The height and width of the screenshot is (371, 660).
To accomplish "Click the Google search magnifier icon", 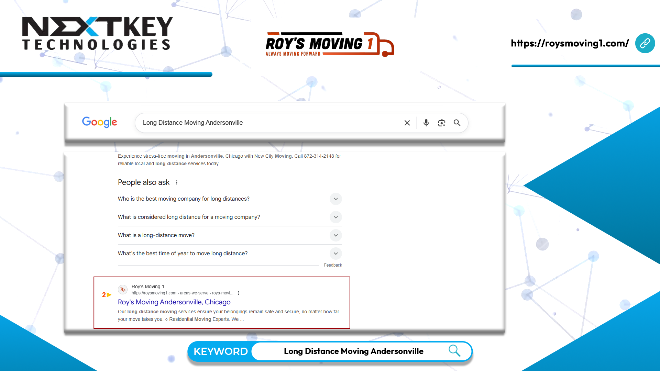I will tap(457, 123).
